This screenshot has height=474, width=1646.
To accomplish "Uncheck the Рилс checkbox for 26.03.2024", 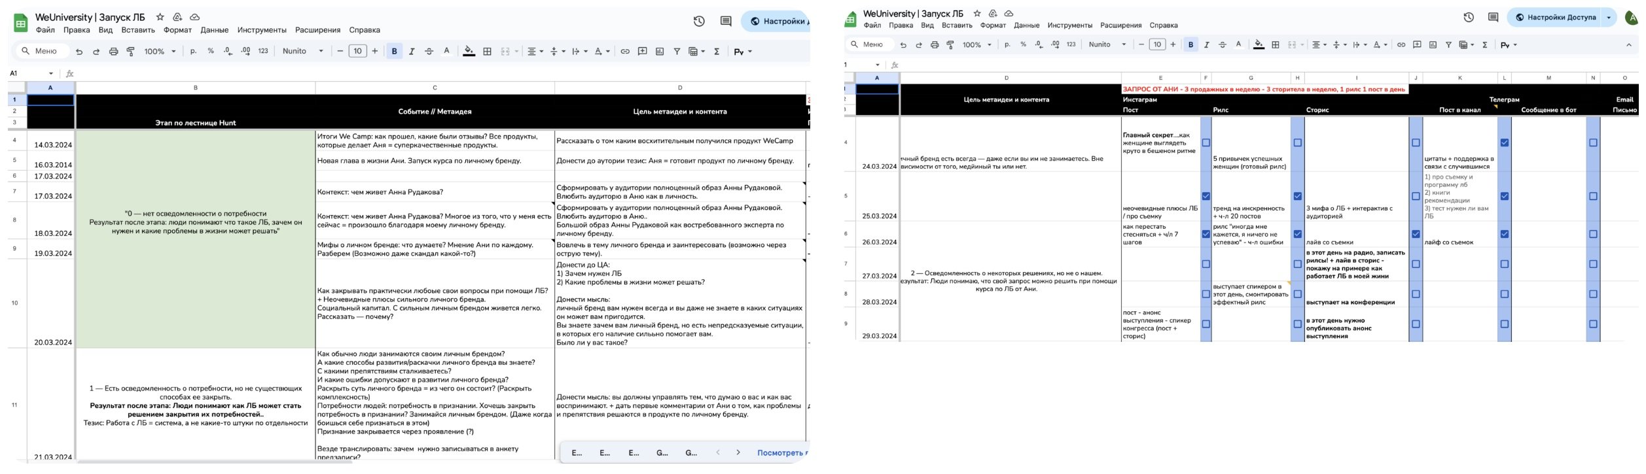I will coord(1298,234).
